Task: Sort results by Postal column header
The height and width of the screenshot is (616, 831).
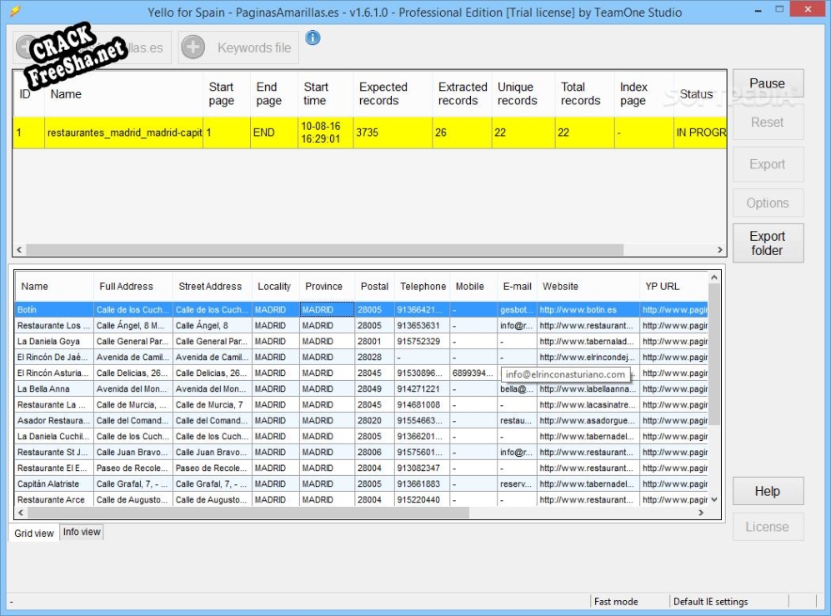Action: [x=374, y=286]
